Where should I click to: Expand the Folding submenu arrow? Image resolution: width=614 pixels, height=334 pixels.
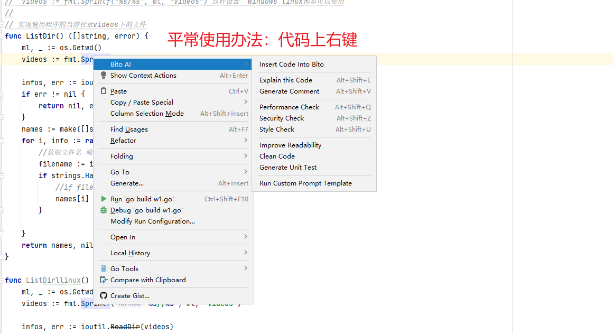tap(246, 156)
